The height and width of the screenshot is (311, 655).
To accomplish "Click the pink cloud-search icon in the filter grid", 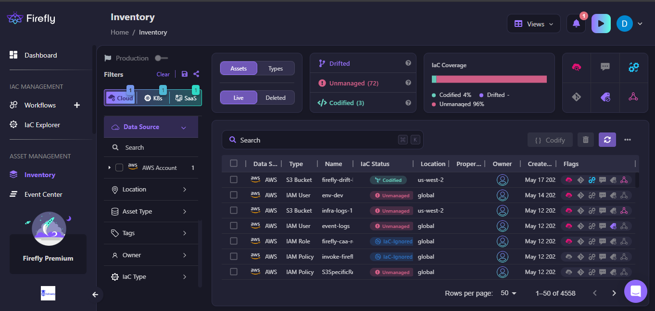I will click(x=577, y=67).
